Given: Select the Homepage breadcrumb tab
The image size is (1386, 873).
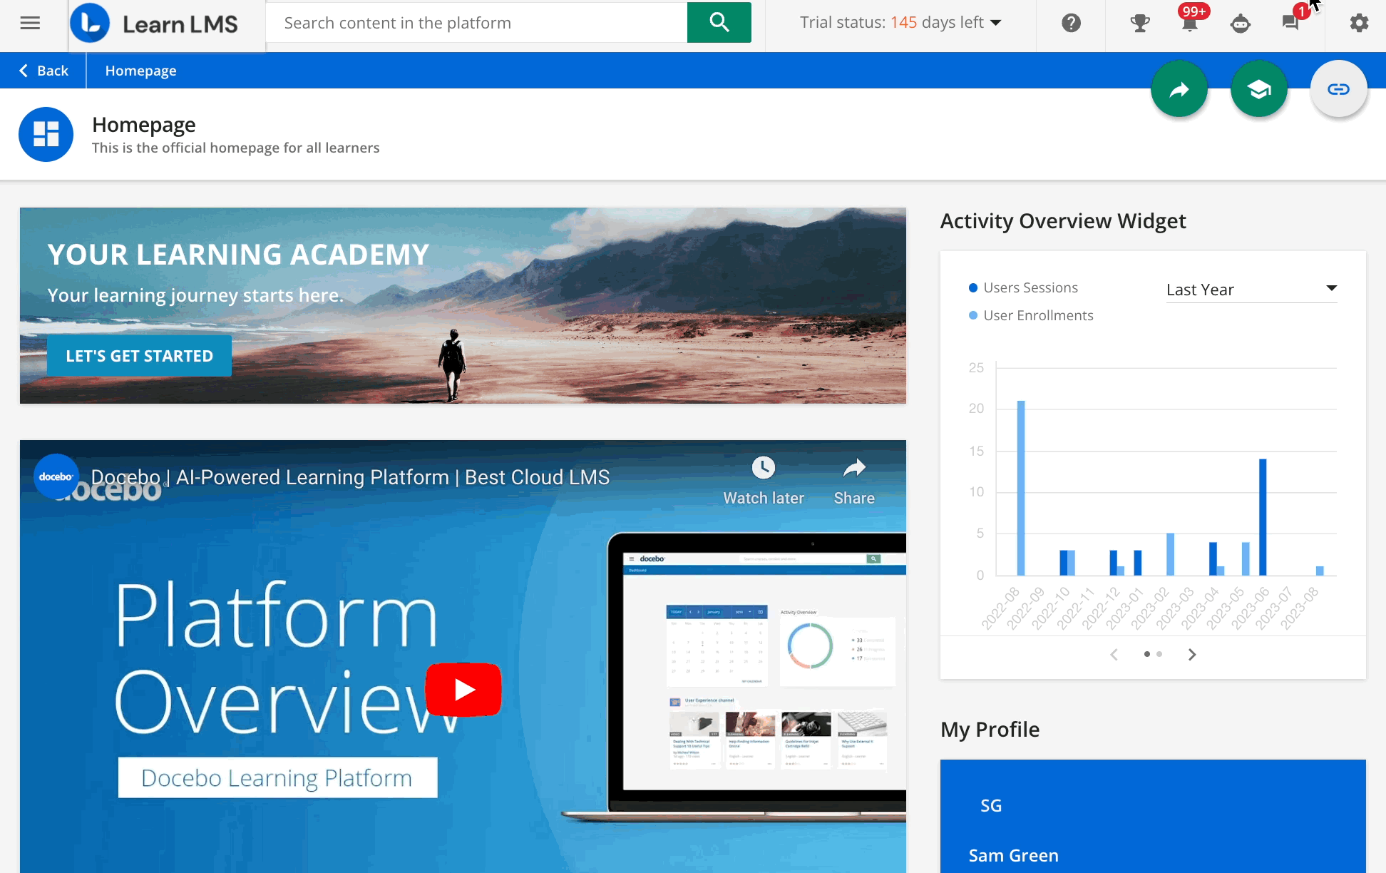Looking at the screenshot, I should point(140,71).
